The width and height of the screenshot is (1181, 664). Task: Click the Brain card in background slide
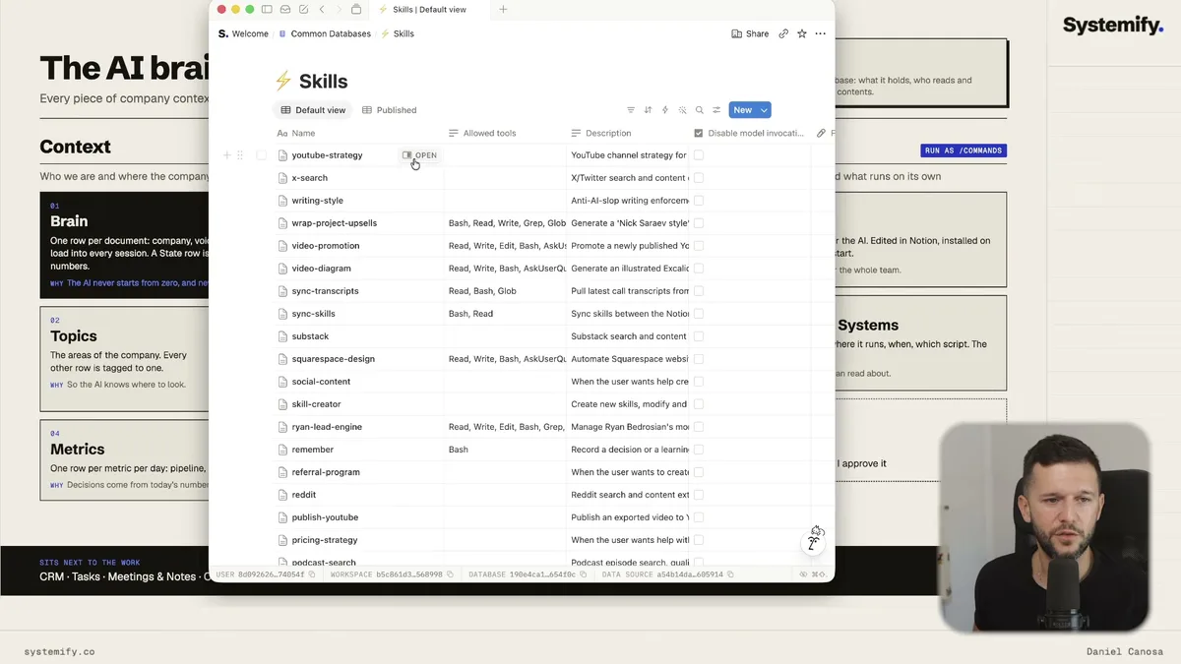tap(124, 244)
